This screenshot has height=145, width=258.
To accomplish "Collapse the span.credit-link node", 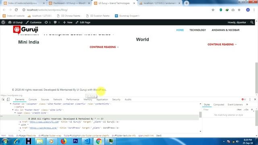I will [15, 113].
